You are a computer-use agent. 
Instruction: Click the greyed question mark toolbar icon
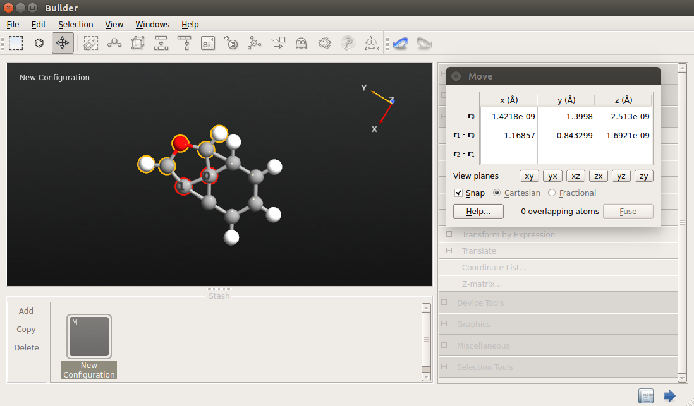348,43
